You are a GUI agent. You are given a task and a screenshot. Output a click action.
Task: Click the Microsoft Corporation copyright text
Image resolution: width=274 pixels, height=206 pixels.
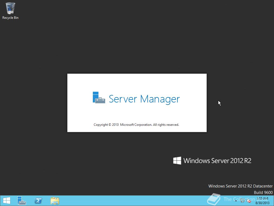click(136, 125)
